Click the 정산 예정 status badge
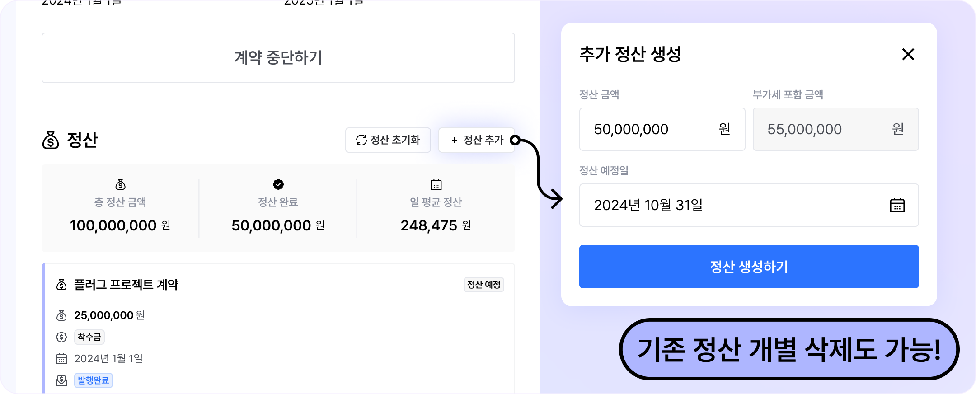The height and width of the screenshot is (394, 976). pos(483,285)
